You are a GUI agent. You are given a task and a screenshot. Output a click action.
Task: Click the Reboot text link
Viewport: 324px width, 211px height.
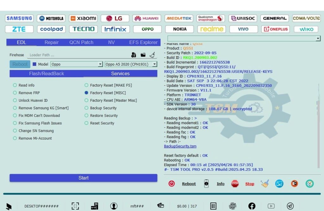pos(189,184)
